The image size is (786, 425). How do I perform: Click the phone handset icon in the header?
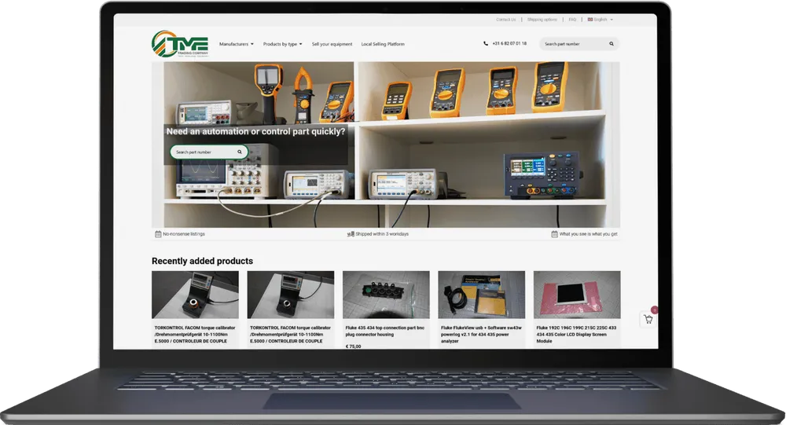pyautogui.click(x=485, y=44)
